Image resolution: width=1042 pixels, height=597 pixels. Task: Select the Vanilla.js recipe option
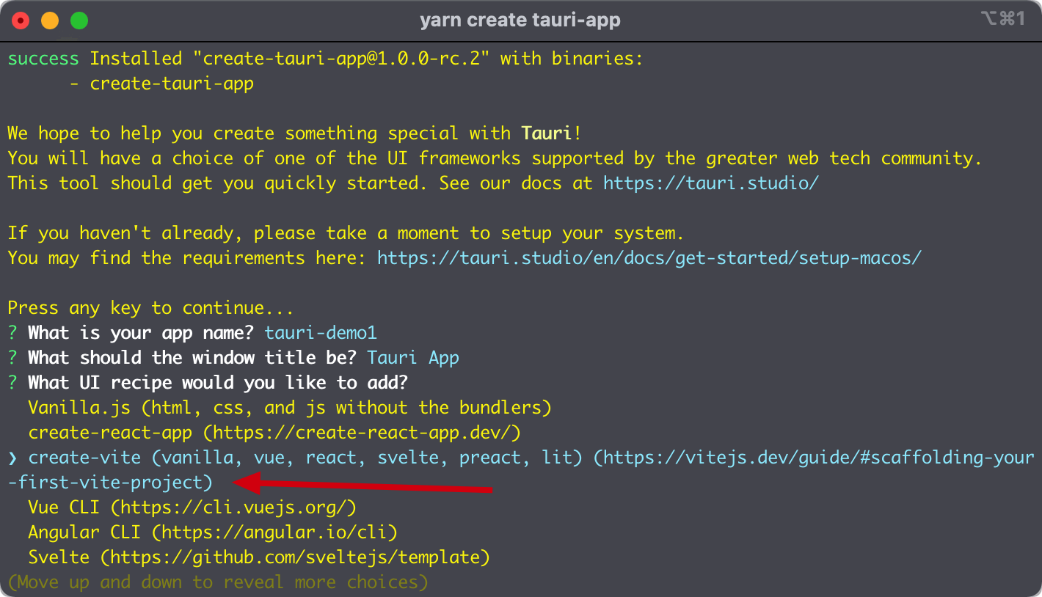(x=290, y=408)
